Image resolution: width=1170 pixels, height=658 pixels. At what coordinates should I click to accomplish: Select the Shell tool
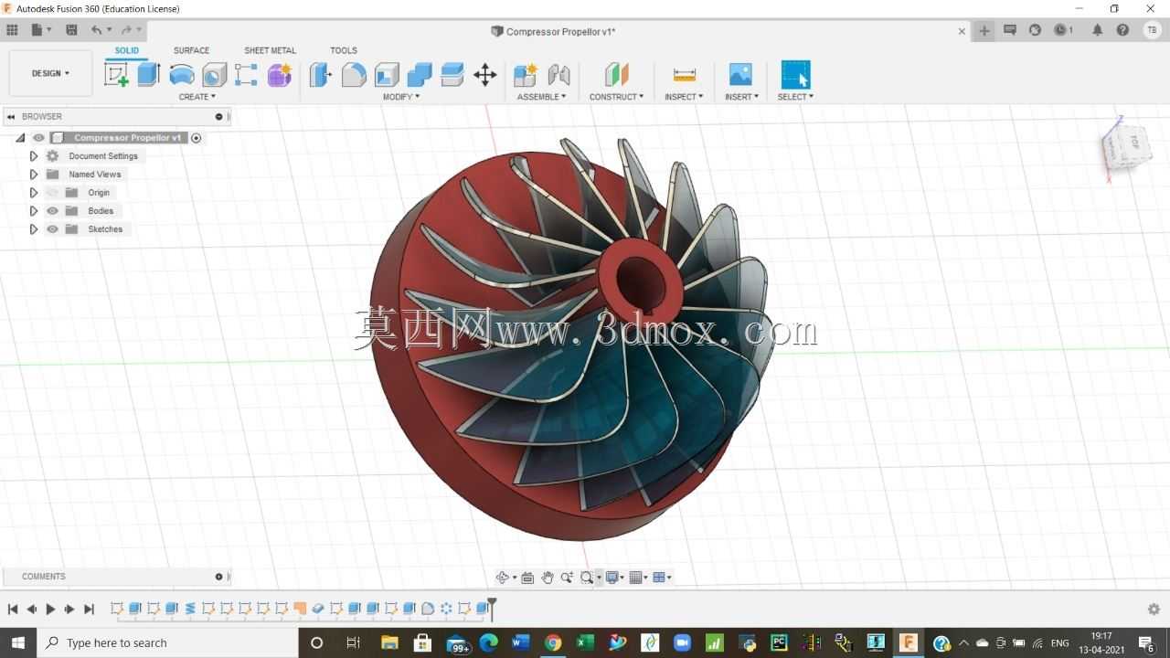tap(387, 75)
